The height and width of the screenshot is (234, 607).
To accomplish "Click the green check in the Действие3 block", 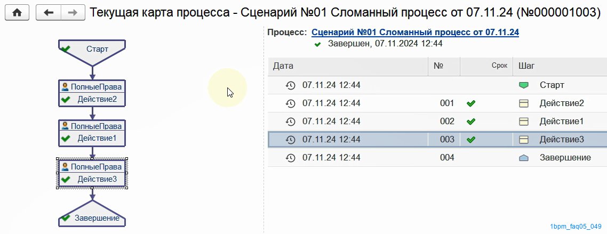I will click(x=66, y=179).
